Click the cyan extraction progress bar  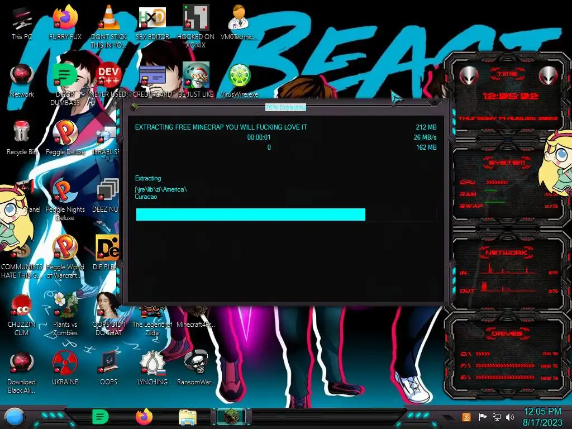coord(287,214)
